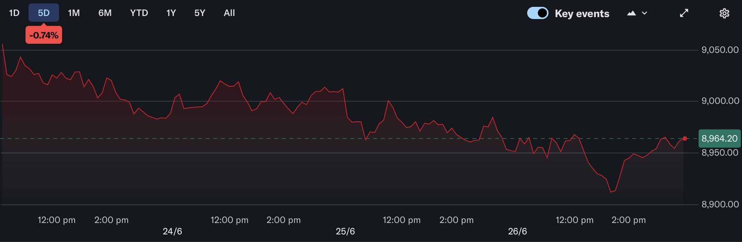Open chart settings gear icon
This screenshot has height=242, width=742.
724,13
